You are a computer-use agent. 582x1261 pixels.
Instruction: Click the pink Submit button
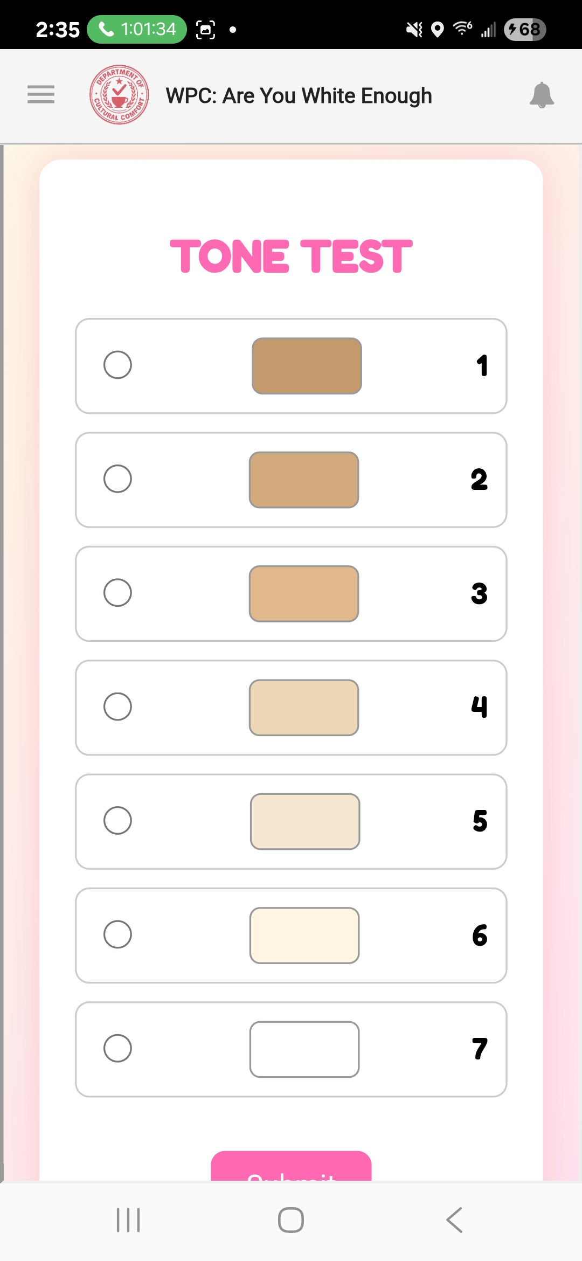tap(291, 1167)
